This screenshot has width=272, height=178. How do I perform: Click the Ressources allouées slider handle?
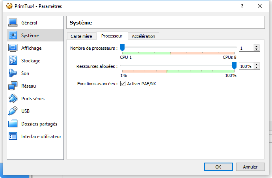(x=234, y=66)
